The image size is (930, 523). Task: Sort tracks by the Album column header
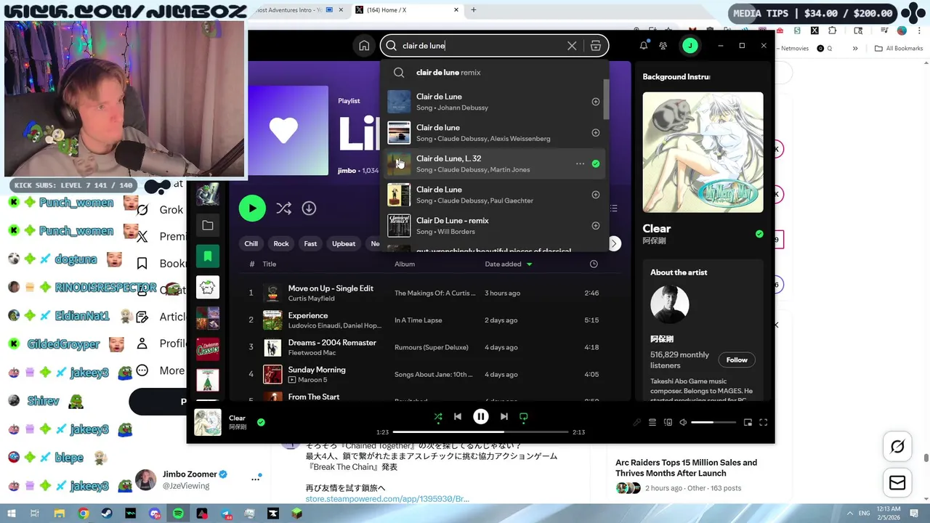pyautogui.click(x=405, y=264)
